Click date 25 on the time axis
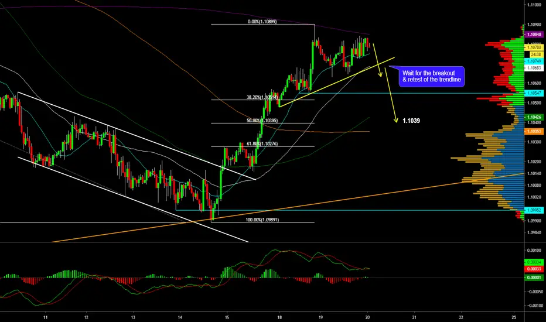Viewport: 546px width, 322px height. point(514,317)
